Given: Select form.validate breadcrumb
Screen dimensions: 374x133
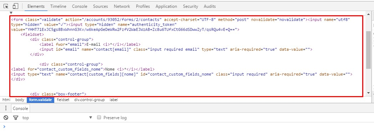Looking at the screenshot, I should click(x=40, y=100).
